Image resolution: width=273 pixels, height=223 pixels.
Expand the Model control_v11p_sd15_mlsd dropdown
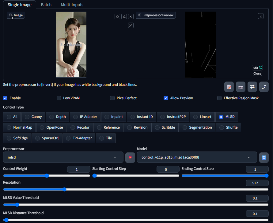click(x=197, y=157)
